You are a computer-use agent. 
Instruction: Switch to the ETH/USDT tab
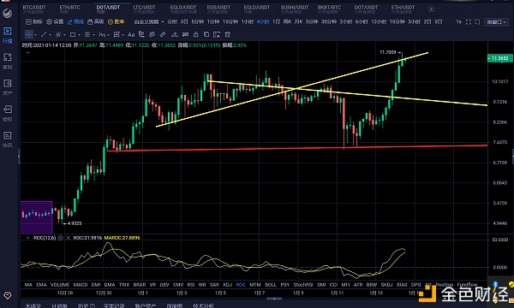click(x=403, y=9)
